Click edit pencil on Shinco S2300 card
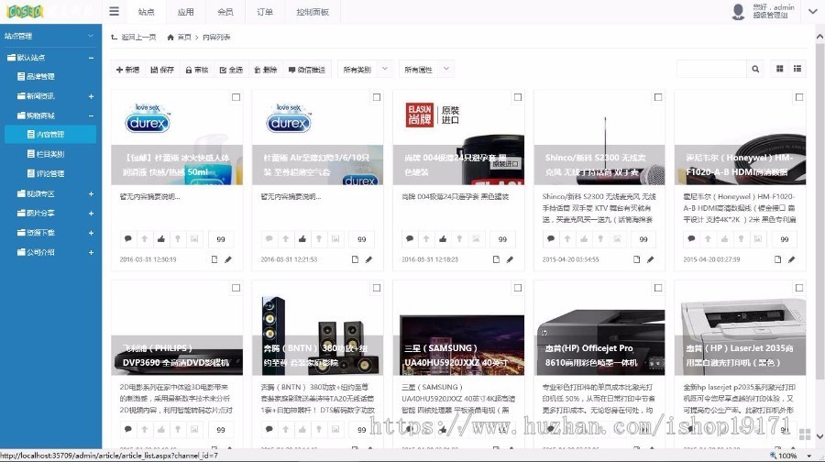The height and width of the screenshot is (462, 825). [650, 259]
